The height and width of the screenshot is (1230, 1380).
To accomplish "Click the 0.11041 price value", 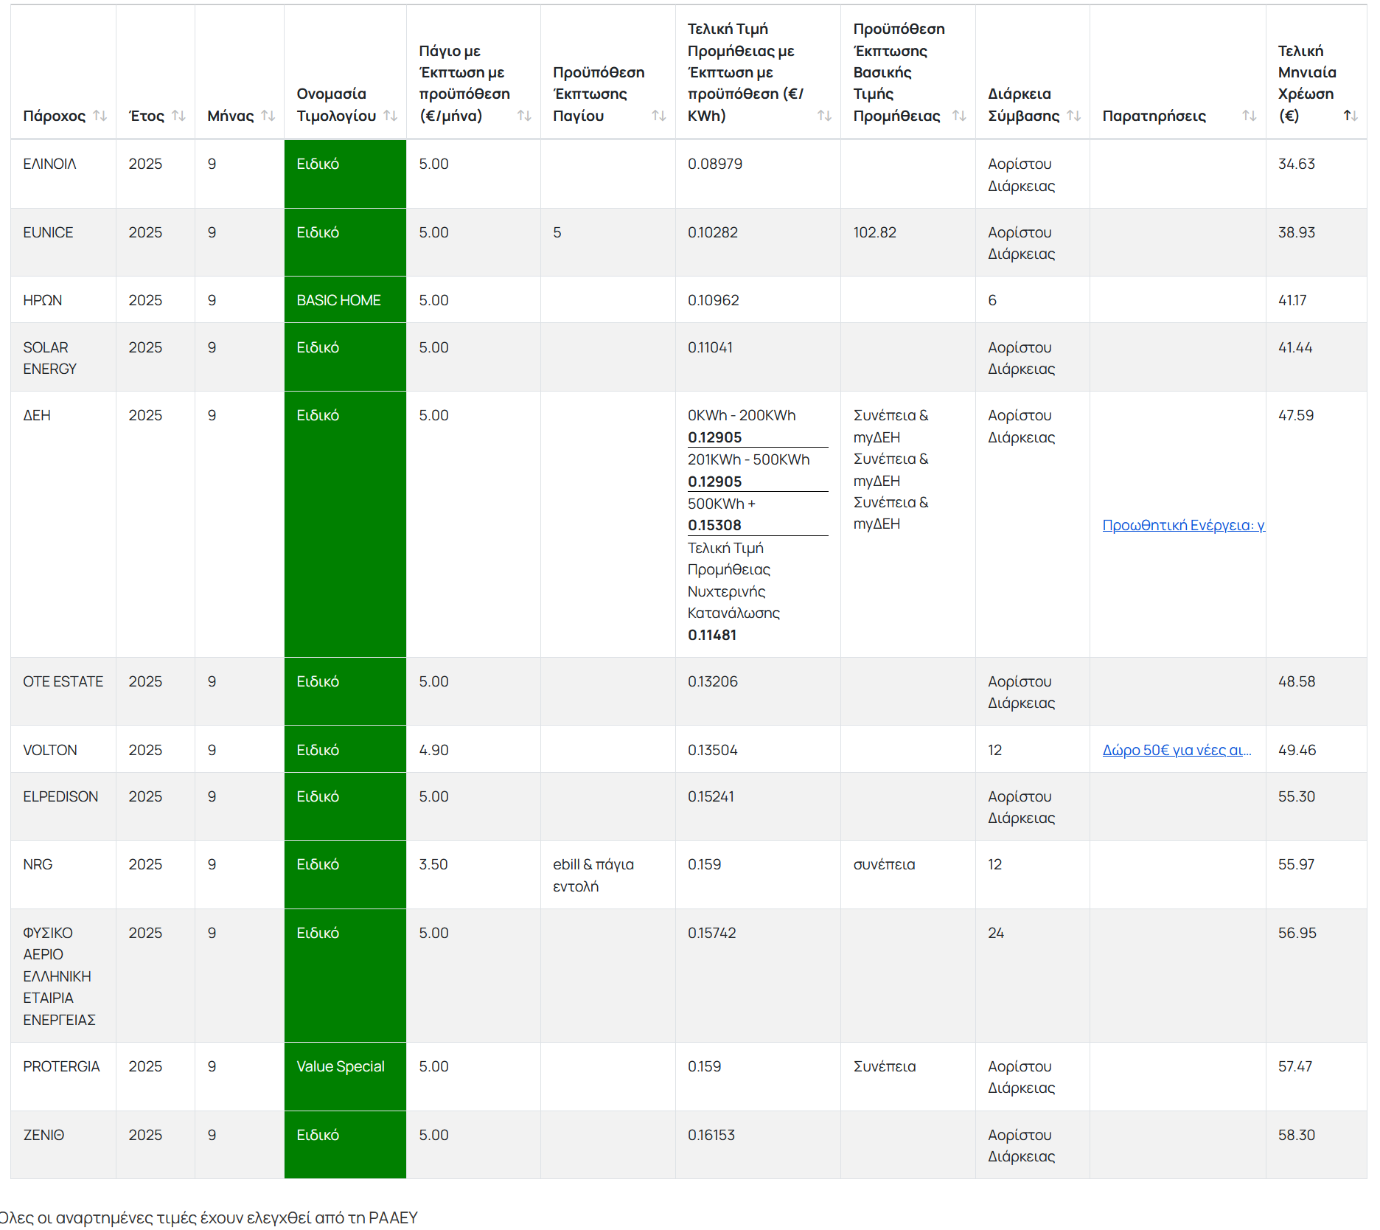I will tap(710, 347).
